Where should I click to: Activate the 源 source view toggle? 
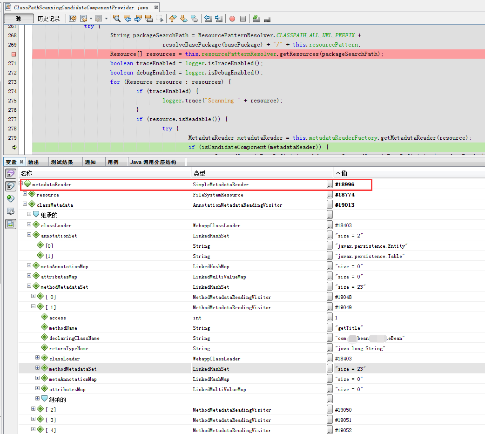(x=19, y=19)
